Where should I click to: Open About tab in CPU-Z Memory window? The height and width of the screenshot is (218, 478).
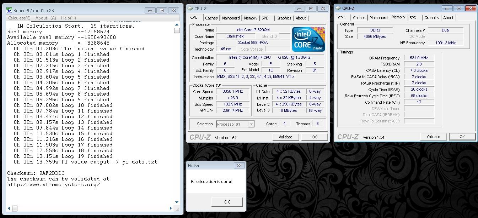pyautogui.click(x=449, y=18)
